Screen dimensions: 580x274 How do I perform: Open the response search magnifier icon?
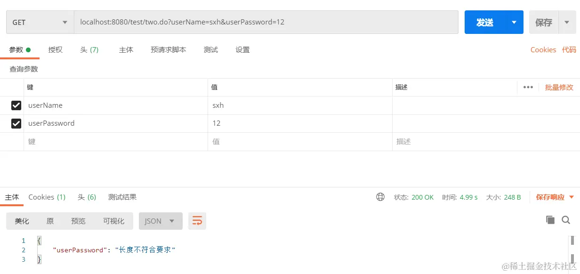tap(566, 220)
